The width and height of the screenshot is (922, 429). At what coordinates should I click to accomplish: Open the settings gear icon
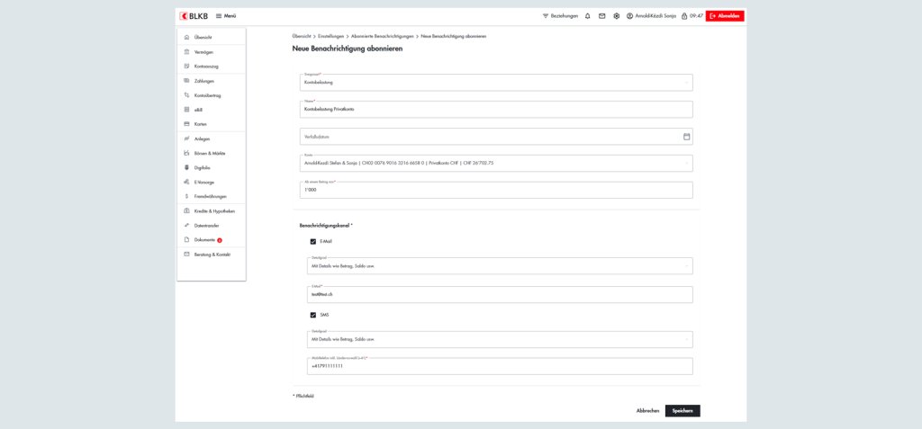[616, 16]
